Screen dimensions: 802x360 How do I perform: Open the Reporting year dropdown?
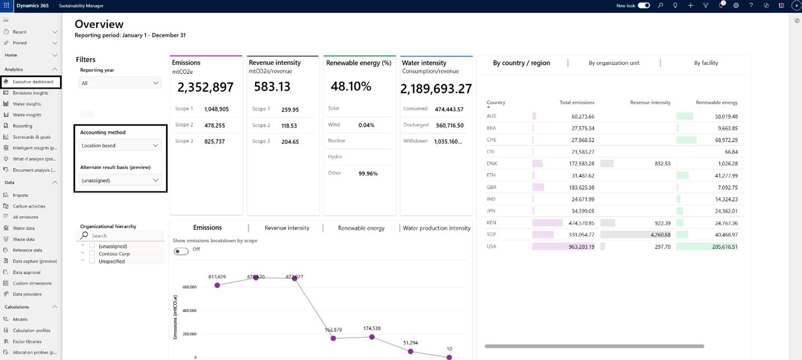(x=120, y=83)
